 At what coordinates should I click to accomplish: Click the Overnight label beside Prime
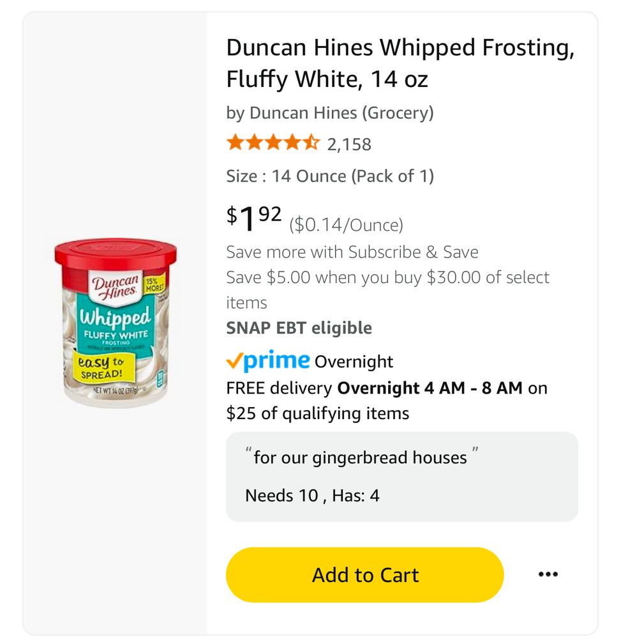coord(354,362)
